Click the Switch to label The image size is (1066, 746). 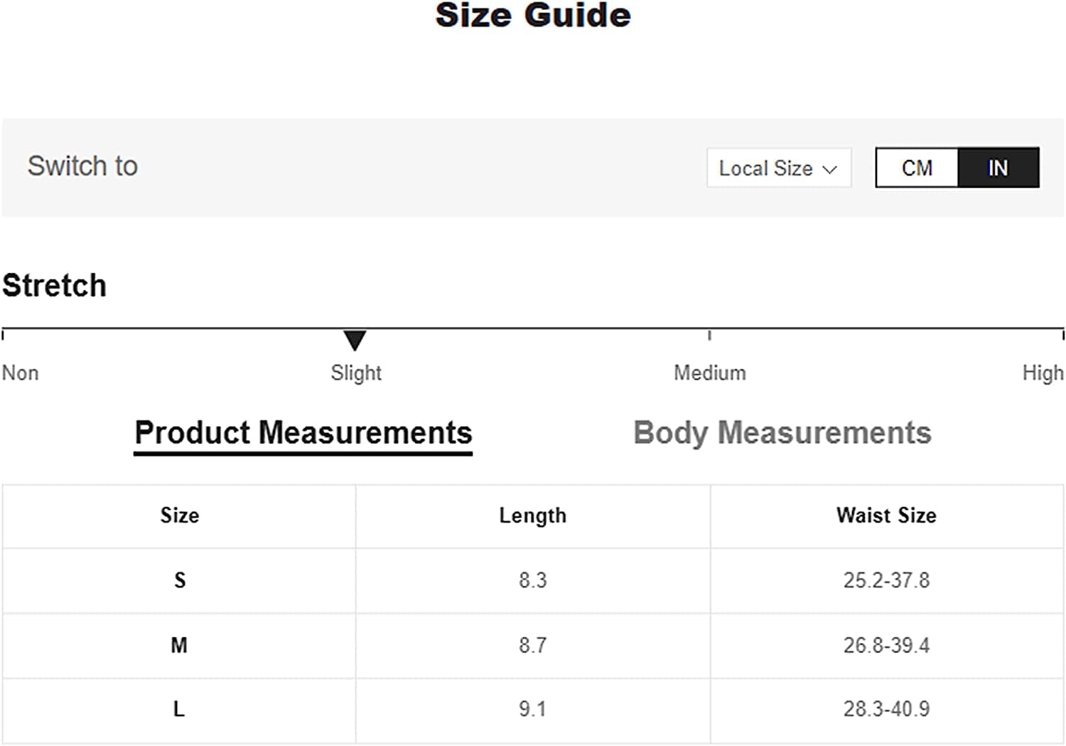point(83,166)
